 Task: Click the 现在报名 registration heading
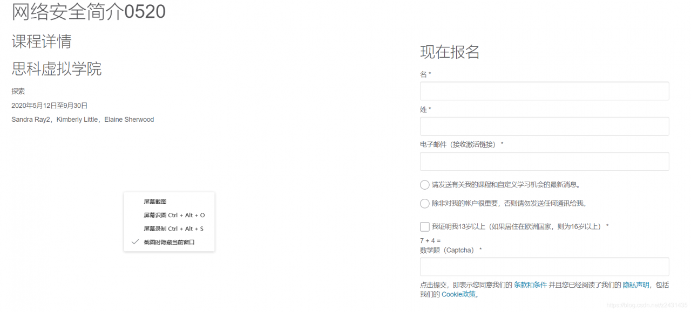[x=449, y=52]
